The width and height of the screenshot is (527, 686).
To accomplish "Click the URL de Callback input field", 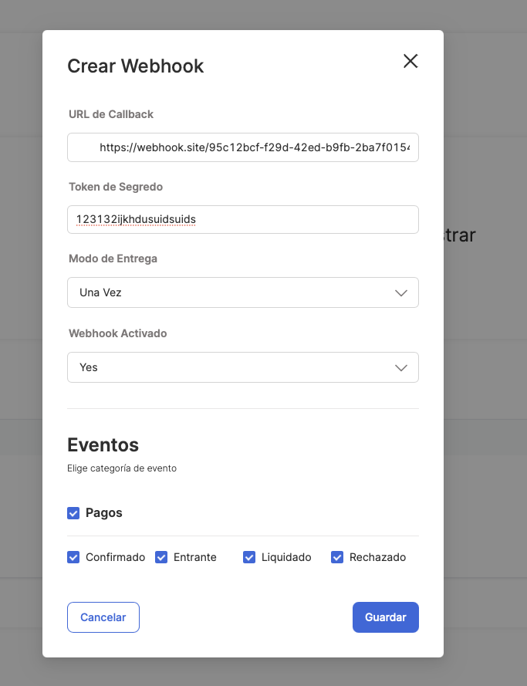I will coord(243,147).
